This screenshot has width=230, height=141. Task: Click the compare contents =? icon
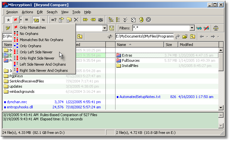(x=54, y=20)
